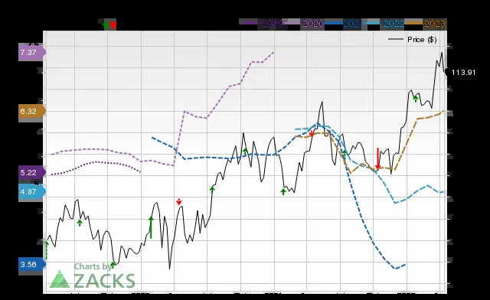The height and width of the screenshot is (300, 490).
Task: Click the 3.56 blue value label
Action: point(32,264)
